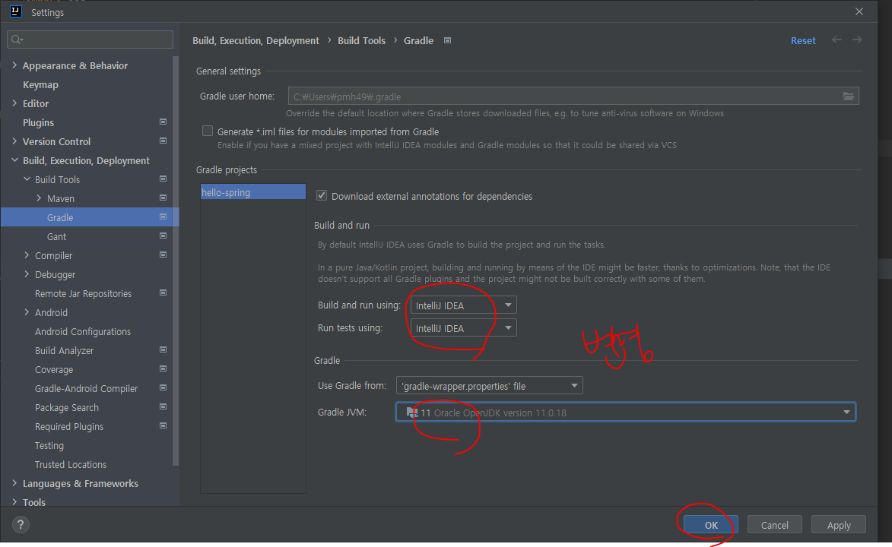Click the settings tree vertical scrollbar
Viewport: 892px width, 547px height.
176,261
